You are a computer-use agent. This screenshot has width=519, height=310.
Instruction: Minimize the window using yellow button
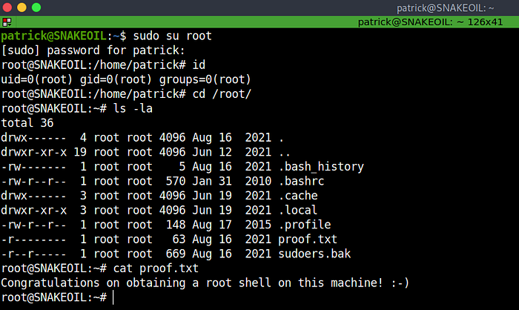(24, 7)
